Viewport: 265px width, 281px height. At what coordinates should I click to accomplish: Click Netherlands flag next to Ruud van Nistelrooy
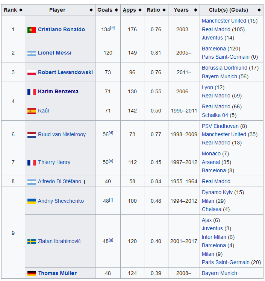pos(32,135)
